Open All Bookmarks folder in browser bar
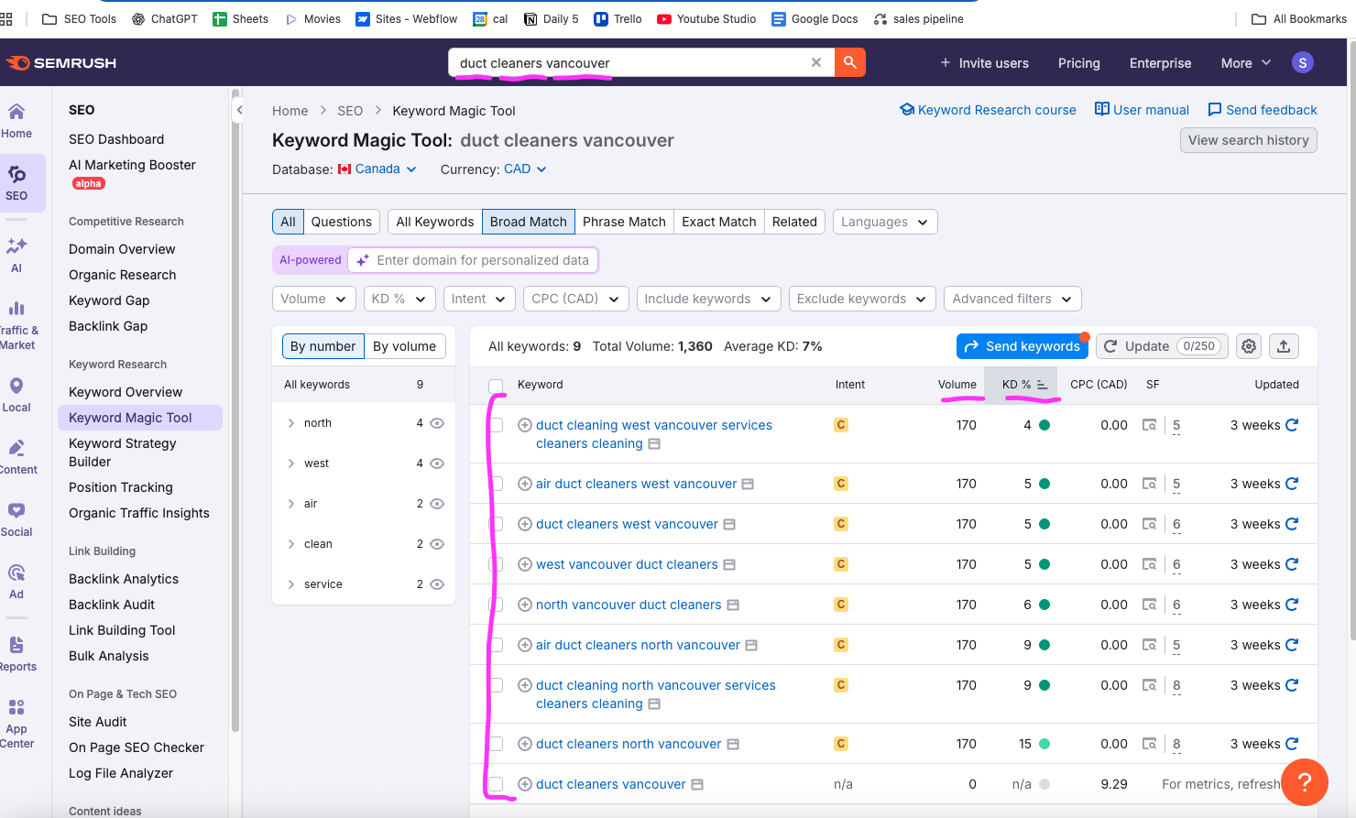This screenshot has width=1356, height=818. tap(1298, 18)
